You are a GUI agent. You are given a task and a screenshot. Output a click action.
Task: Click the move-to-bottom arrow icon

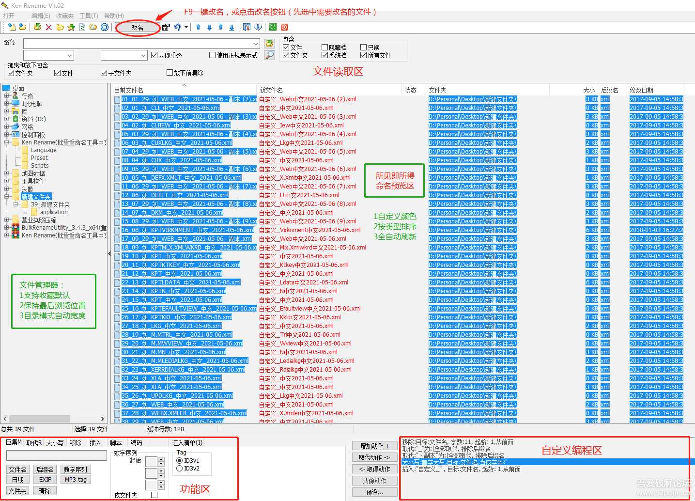click(x=232, y=27)
